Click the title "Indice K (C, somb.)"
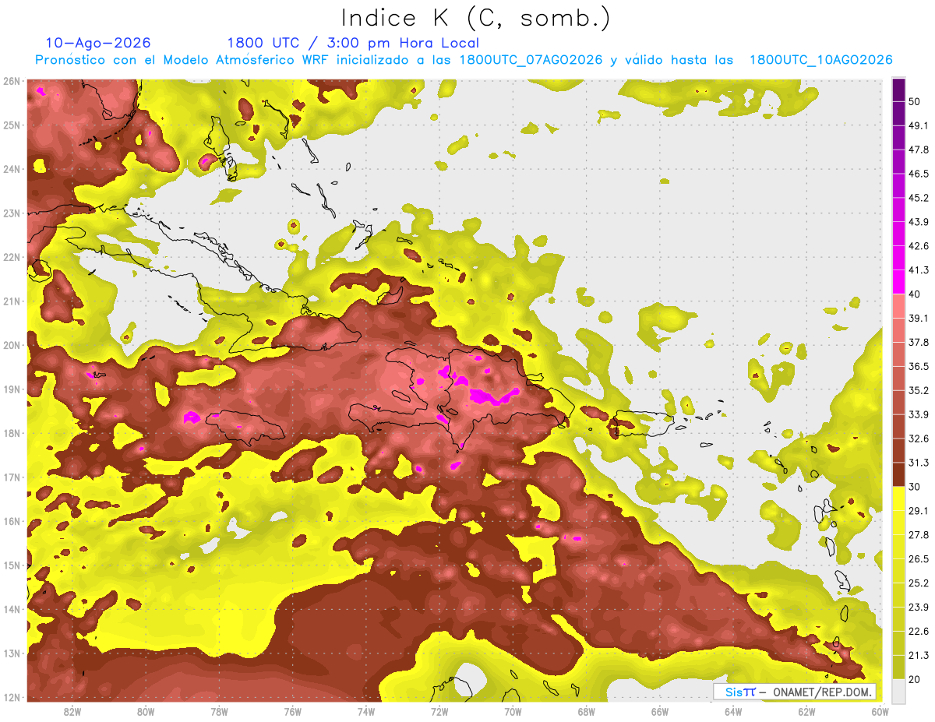 [x=476, y=18]
